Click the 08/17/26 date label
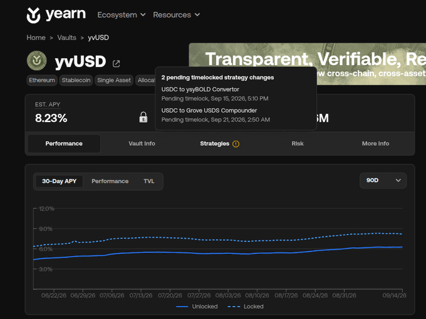 286,295
